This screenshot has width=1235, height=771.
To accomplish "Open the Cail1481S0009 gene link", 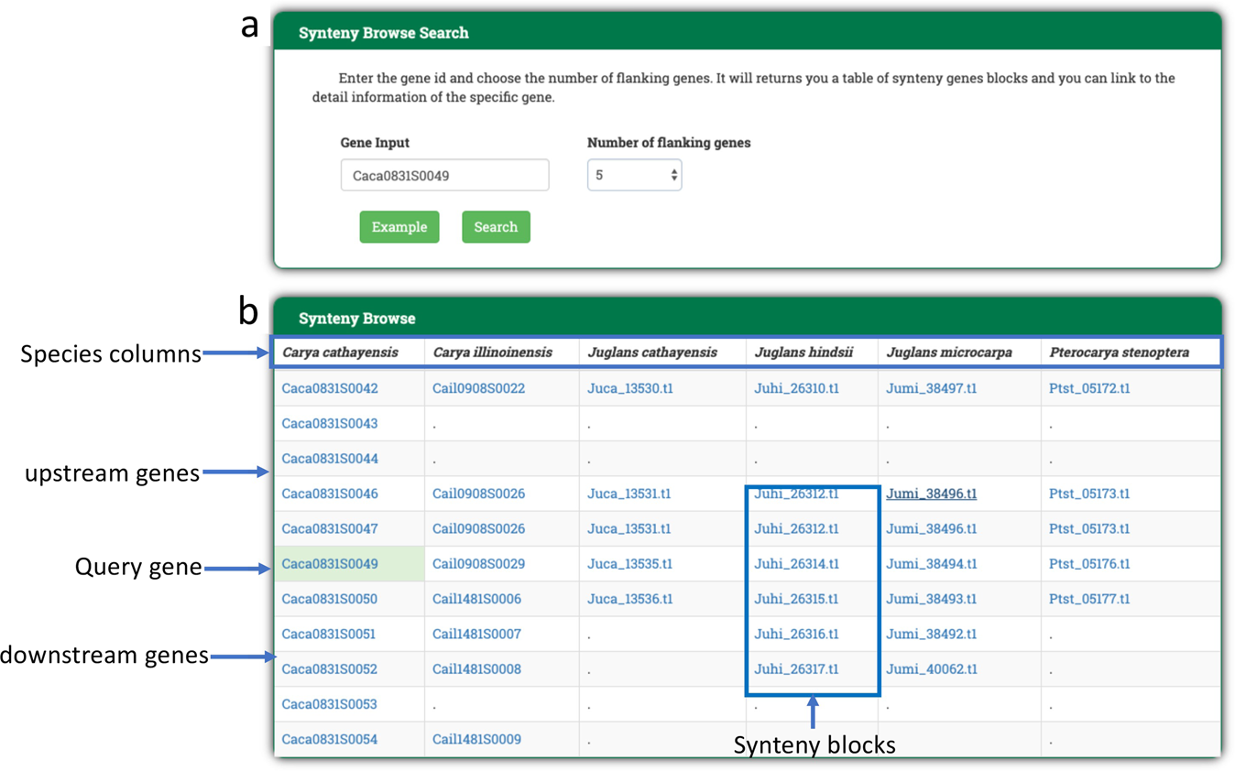I will 477,739.
